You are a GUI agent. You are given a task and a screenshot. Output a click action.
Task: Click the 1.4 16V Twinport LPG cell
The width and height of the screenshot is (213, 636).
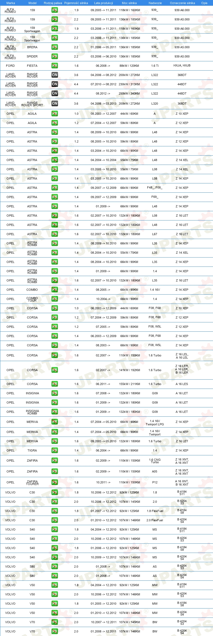pos(155,423)
